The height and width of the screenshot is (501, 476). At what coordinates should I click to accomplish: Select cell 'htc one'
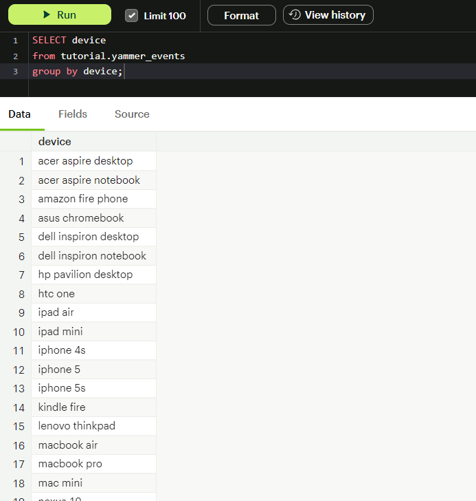(93, 294)
